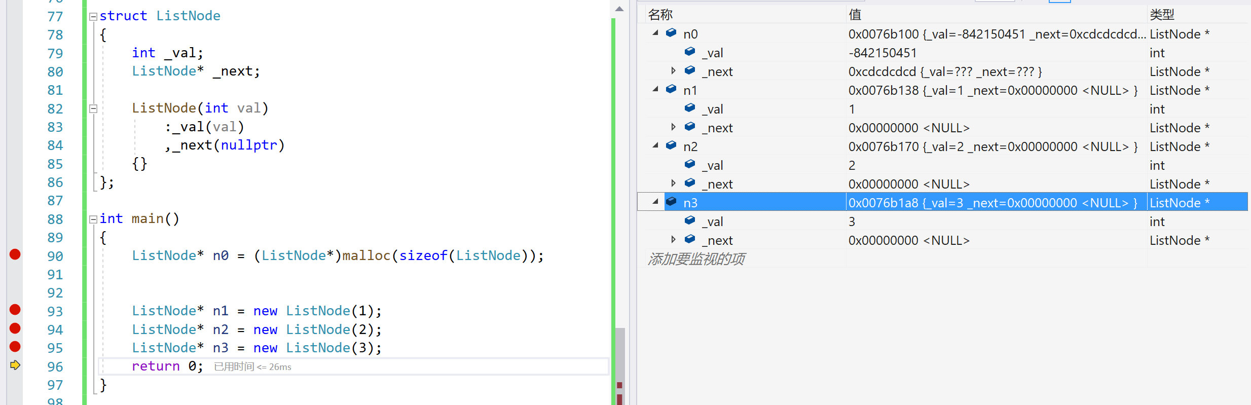Click the 名称 column header
The image size is (1251, 405).
tap(660, 15)
